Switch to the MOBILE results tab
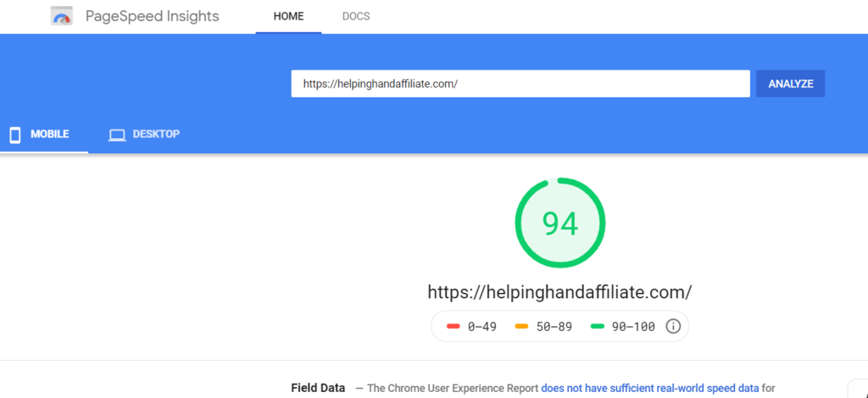Viewport: 868px width, 398px height. click(44, 135)
